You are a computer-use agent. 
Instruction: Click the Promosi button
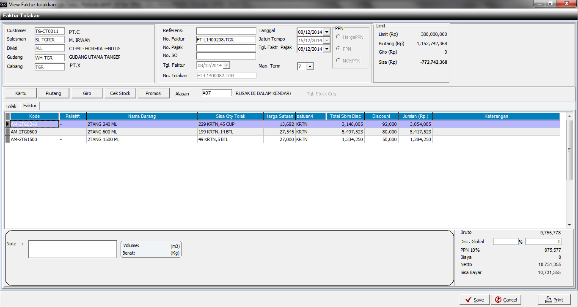(153, 93)
